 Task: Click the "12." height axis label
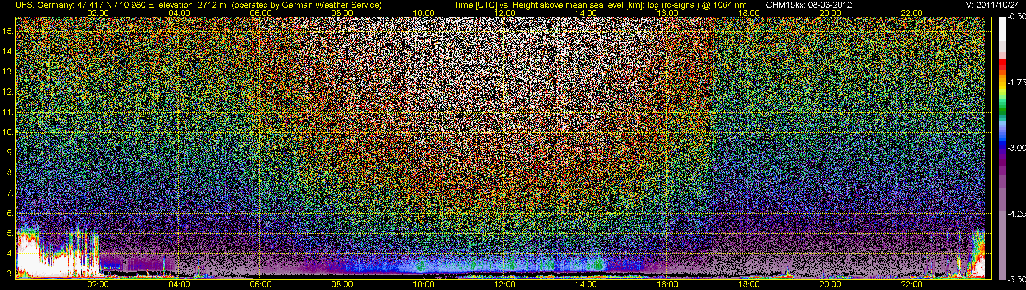point(8,92)
